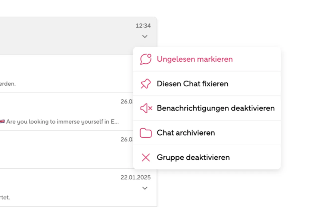Open the chat timestamped 12:34
This screenshot has width=321, height=207.
[78, 36]
